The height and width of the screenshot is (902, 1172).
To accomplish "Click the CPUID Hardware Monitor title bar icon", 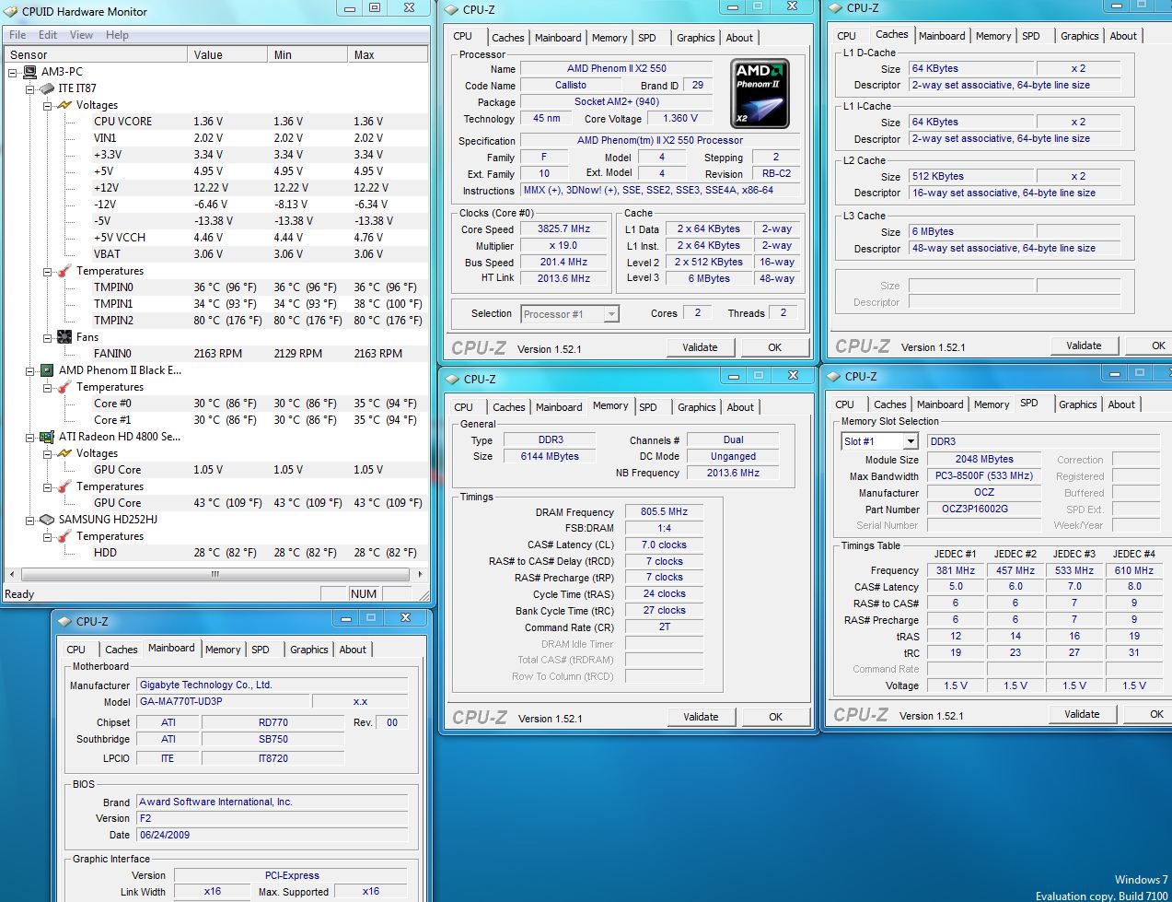I will [11, 12].
